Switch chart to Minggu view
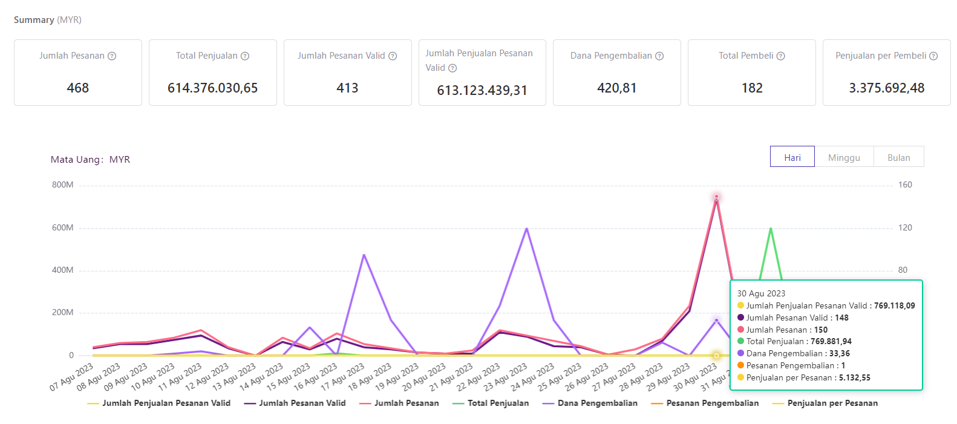 tap(844, 157)
